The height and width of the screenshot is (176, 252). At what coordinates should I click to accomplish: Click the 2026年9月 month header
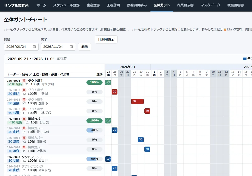[x=128, y=67]
